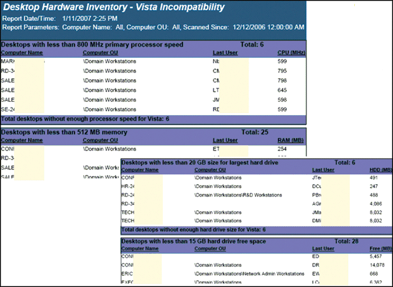Image resolution: width=393 pixels, height=287 pixels.
Task: Select CPU value 795
Action: tap(282, 71)
